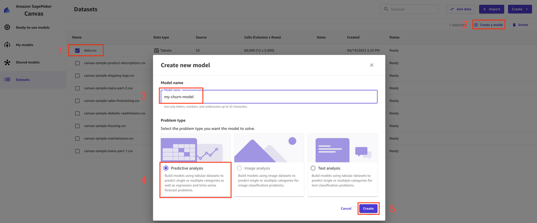Click the search magnifier icon

coord(386,9)
